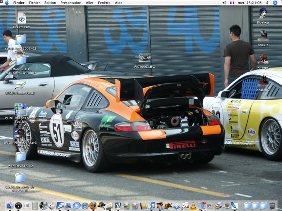This screenshot has width=282, height=211.
Task: Open Finder from the Dock
Action: 10,206
